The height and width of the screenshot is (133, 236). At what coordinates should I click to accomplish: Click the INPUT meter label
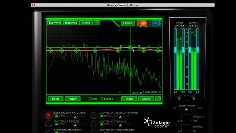click(180, 23)
